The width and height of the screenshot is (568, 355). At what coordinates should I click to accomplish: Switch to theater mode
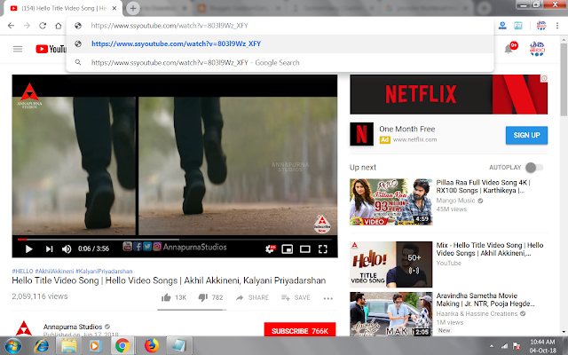coord(305,248)
